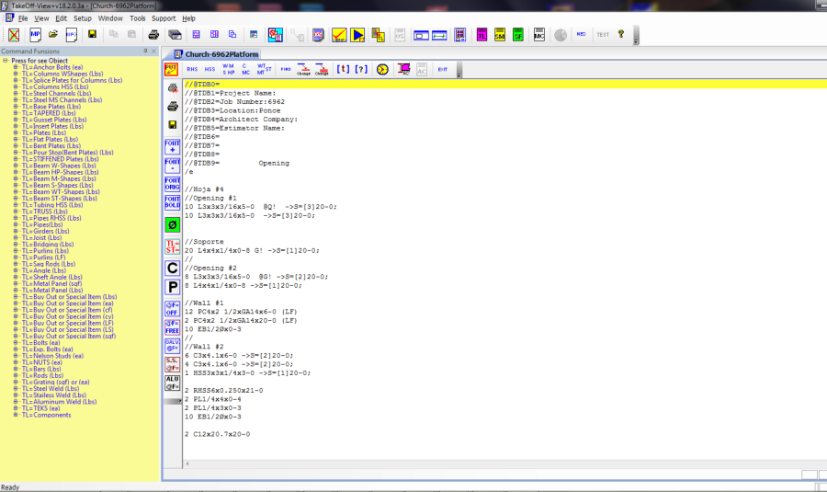The width and height of the screenshot is (827, 492).
Task: Expand TL=Anchor Bolts (ea) tree node
Action: [16, 67]
